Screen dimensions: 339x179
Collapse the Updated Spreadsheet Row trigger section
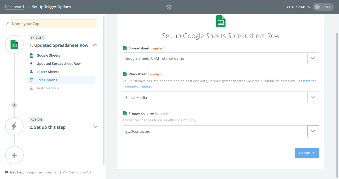95,45
